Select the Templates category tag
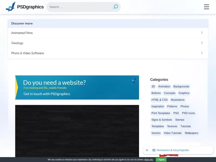The height and width of the screenshot is (162, 216). 158,126
